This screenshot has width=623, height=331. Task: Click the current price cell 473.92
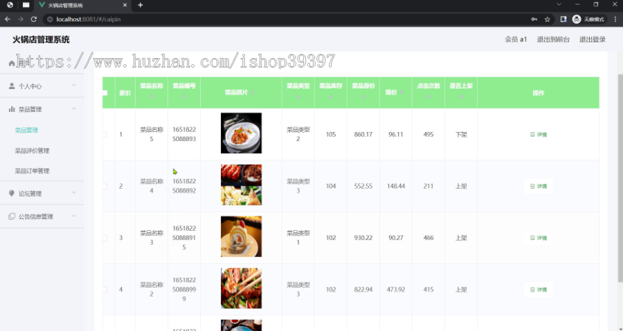pos(396,290)
